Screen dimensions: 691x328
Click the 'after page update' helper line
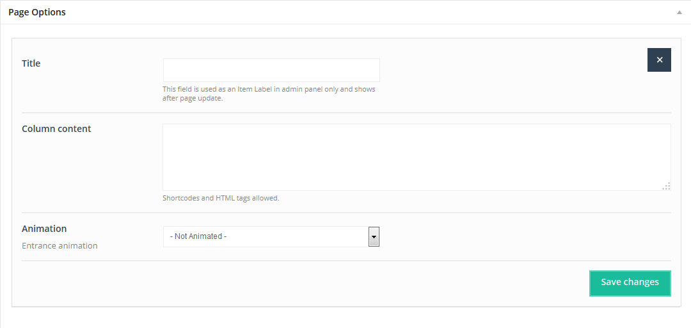193,98
